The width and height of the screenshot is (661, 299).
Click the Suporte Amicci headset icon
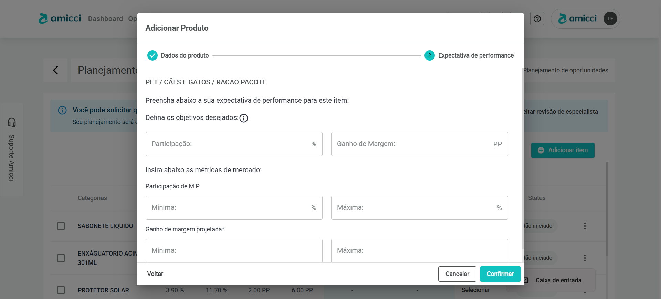coord(12,123)
